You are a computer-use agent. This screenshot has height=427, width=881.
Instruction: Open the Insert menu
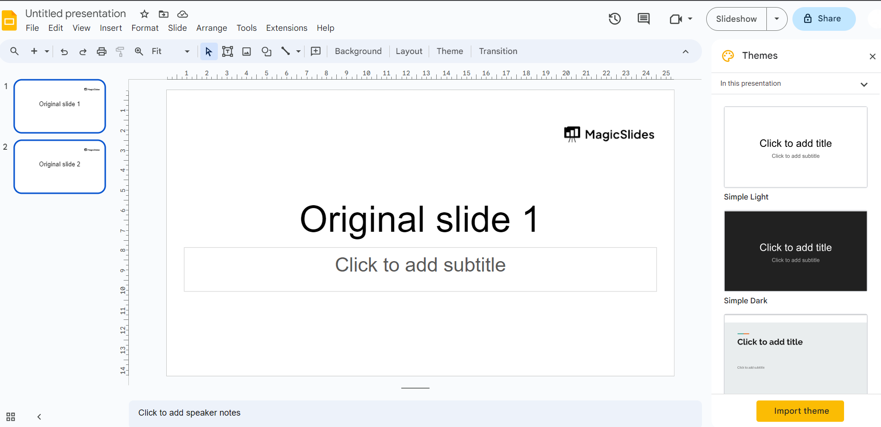[x=111, y=28]
